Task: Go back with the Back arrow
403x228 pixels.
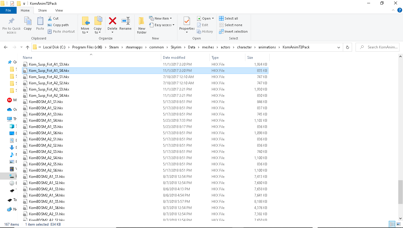Action: [x=6, y=47]
